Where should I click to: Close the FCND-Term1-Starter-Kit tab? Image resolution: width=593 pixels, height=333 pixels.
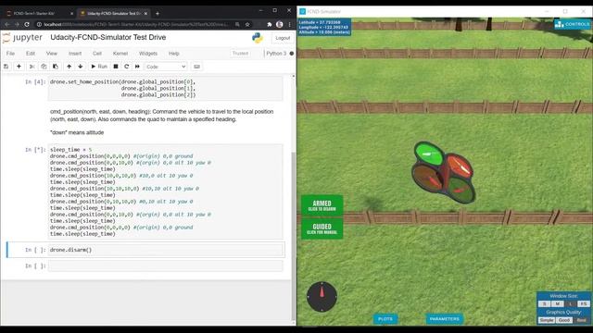point(72,13)
